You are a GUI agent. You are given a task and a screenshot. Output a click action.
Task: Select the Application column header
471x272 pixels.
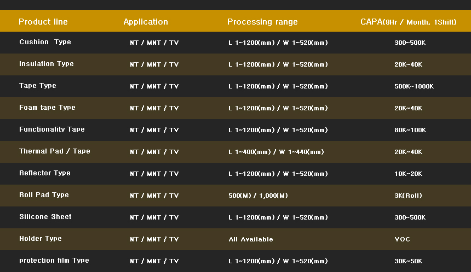(146, 22)
